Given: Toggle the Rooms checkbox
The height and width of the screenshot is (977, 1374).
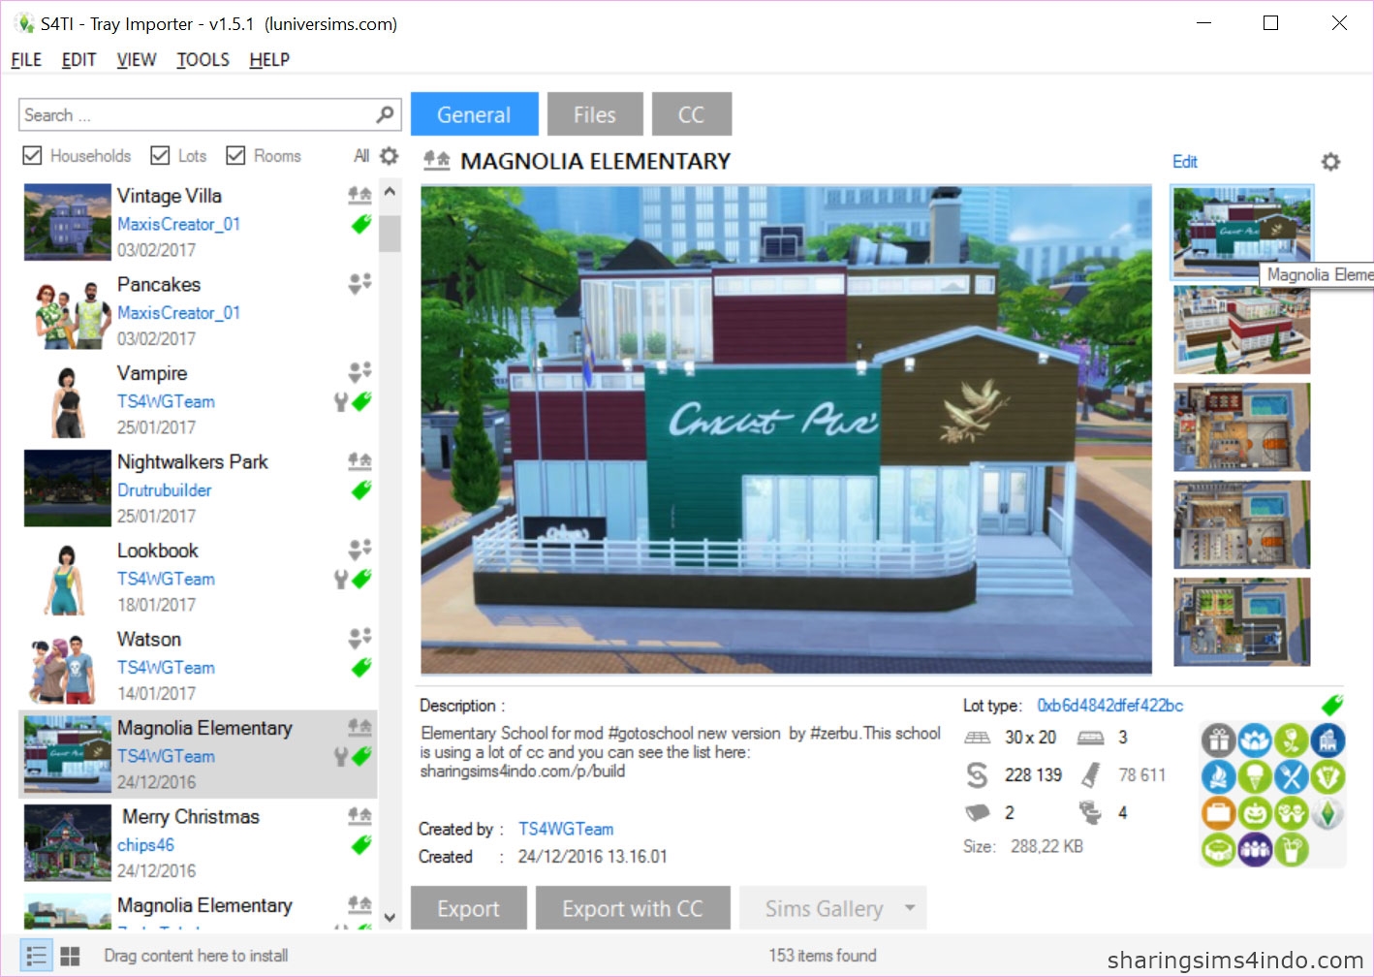Looking at the screenshot, I should click(x=235, y=155).
